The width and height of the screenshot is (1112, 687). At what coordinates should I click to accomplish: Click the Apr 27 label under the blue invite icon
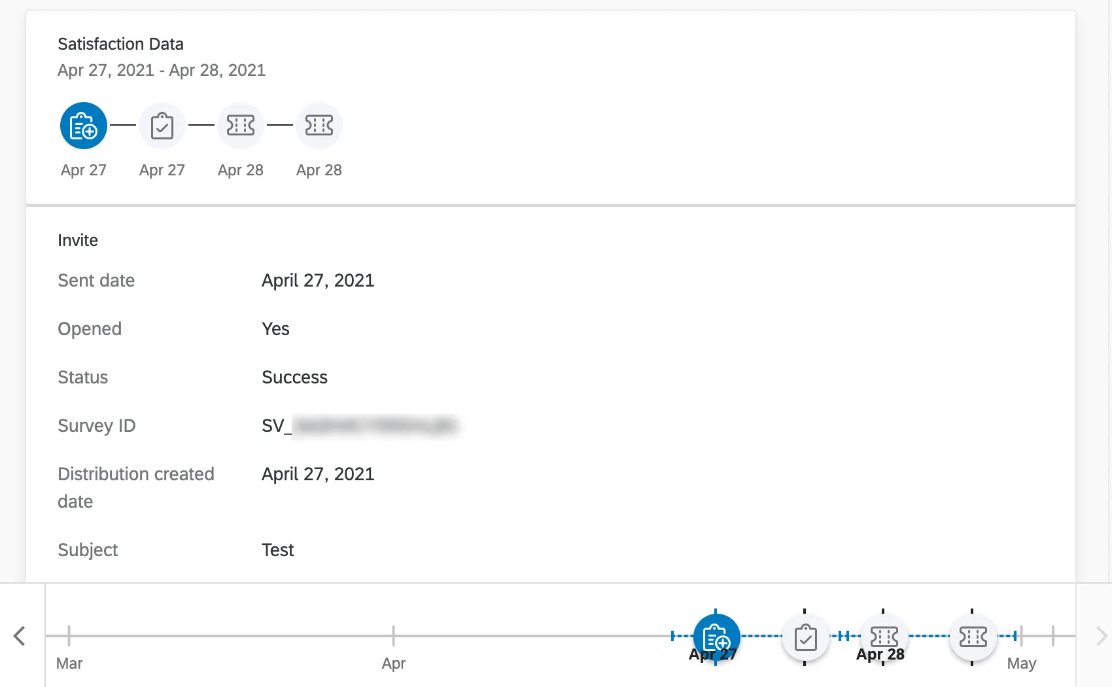click(x=84, y=170)
